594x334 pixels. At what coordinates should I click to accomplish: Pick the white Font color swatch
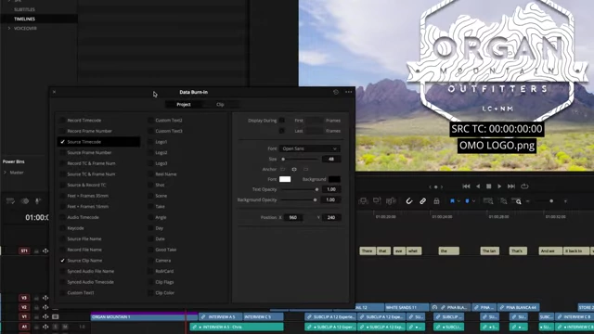click(x=285, y=179)
